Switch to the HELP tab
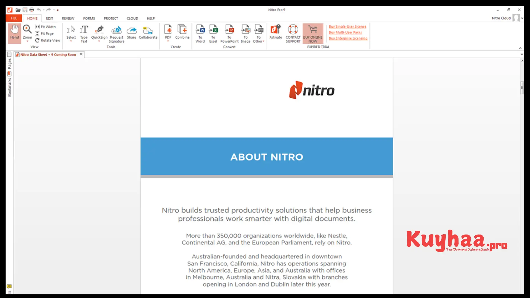 (151, 18)
